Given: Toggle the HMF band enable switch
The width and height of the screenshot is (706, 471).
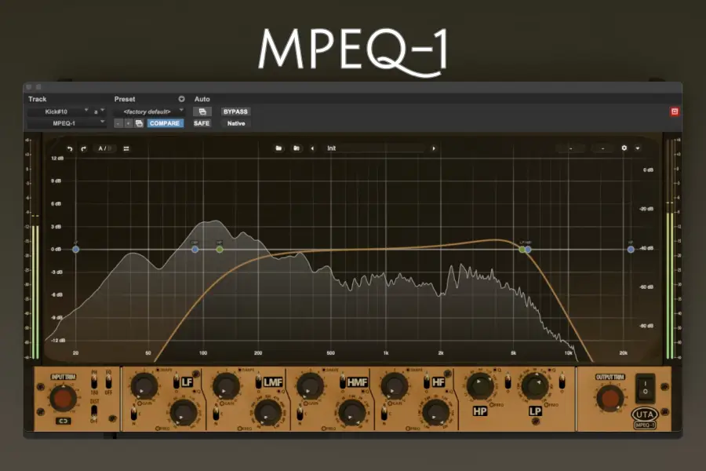Looking at the screenshot, I should 343,382.
